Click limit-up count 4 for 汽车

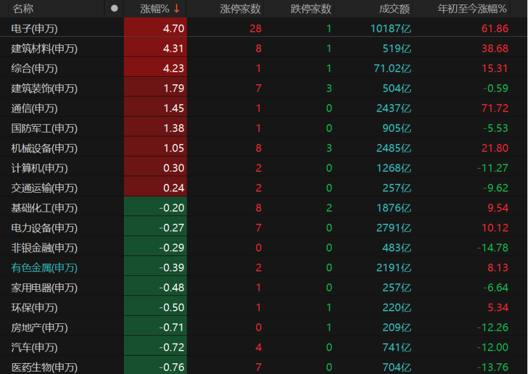click(x=259, y=347)
